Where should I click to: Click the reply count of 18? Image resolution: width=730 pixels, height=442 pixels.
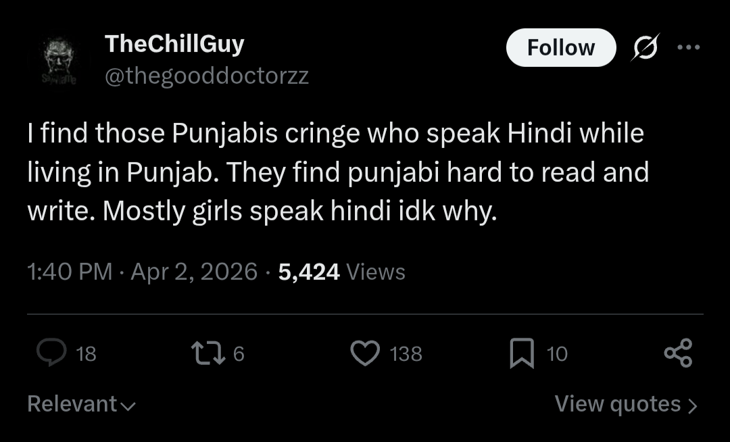coord(86,354)
